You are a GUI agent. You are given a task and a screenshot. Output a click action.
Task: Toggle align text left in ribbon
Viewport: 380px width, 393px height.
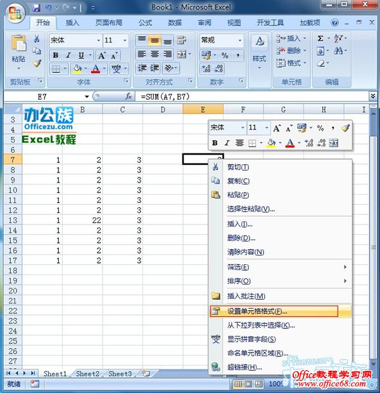click(x=142, y=54)
